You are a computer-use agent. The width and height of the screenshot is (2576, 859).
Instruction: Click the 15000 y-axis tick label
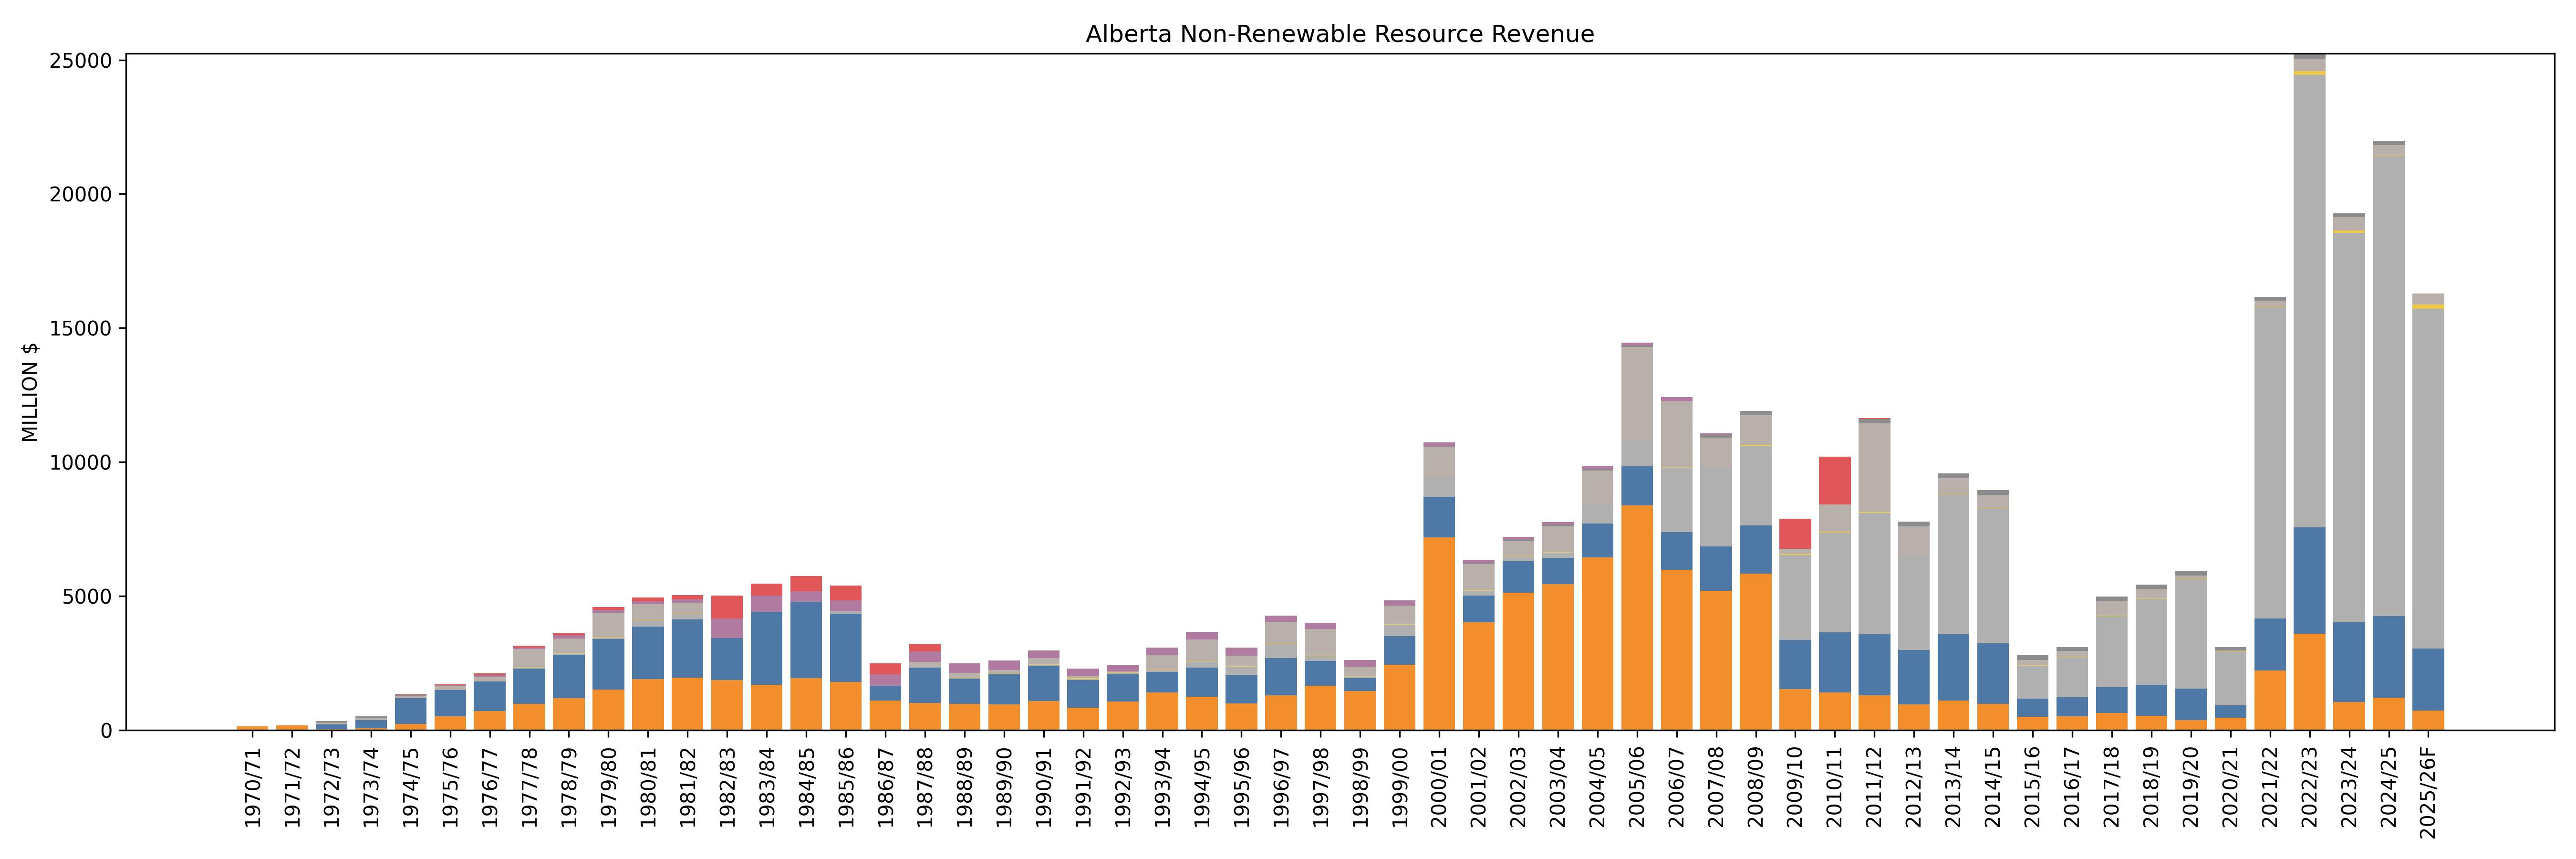(x=80, y=328)
